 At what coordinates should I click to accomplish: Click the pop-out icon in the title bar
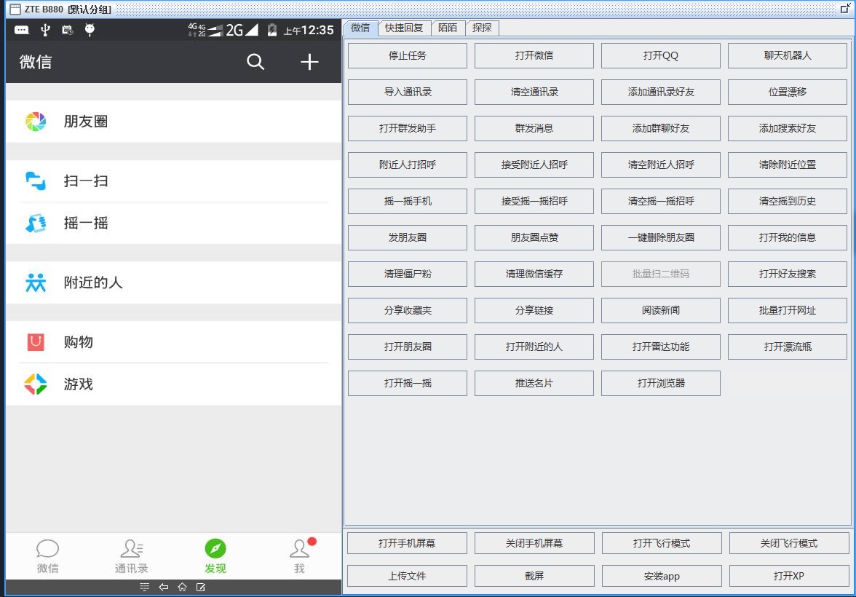[x=845, y=9]
